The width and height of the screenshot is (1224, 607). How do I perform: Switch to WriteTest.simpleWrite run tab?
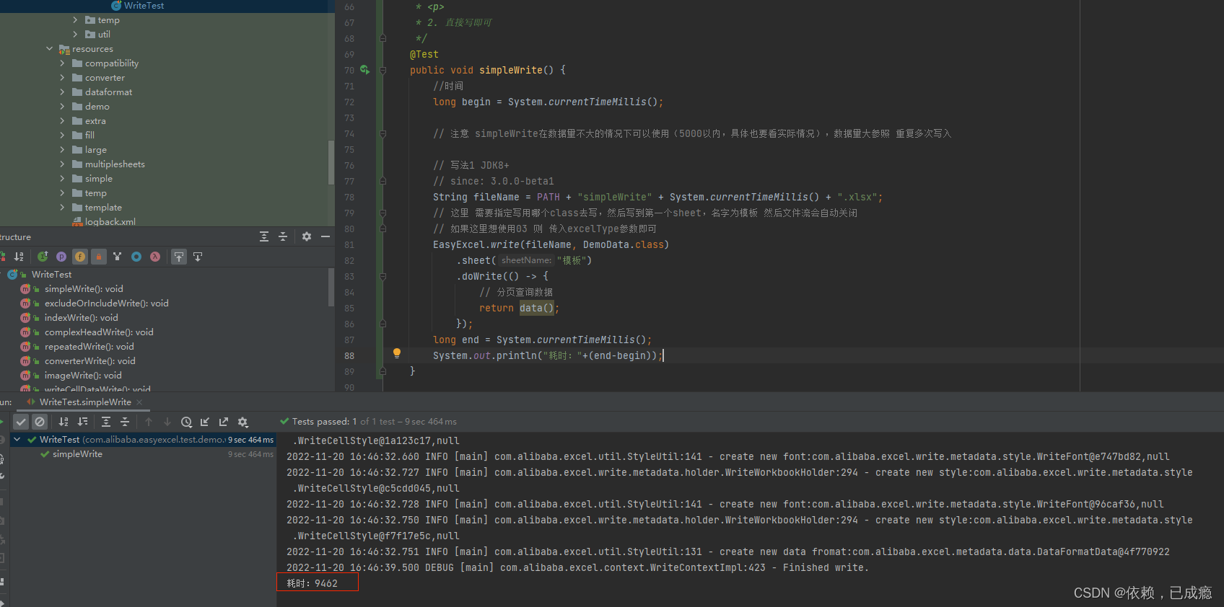click(x=85, y=402)
